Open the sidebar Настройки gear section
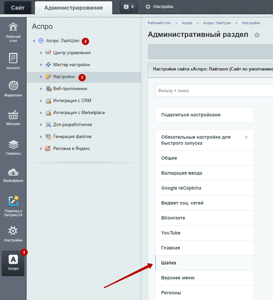 click(x=13, y=234)
